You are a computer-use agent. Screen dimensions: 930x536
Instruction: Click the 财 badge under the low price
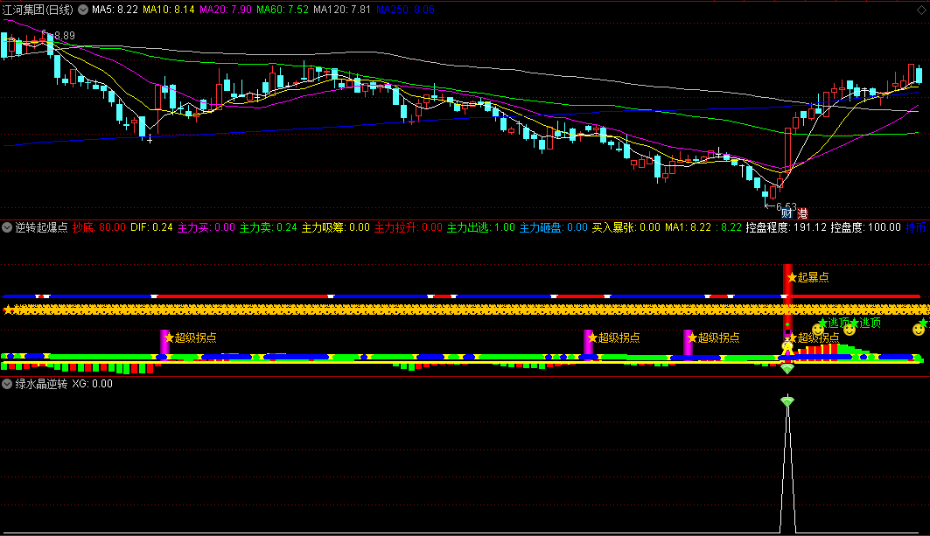click(x=787, y=213)
